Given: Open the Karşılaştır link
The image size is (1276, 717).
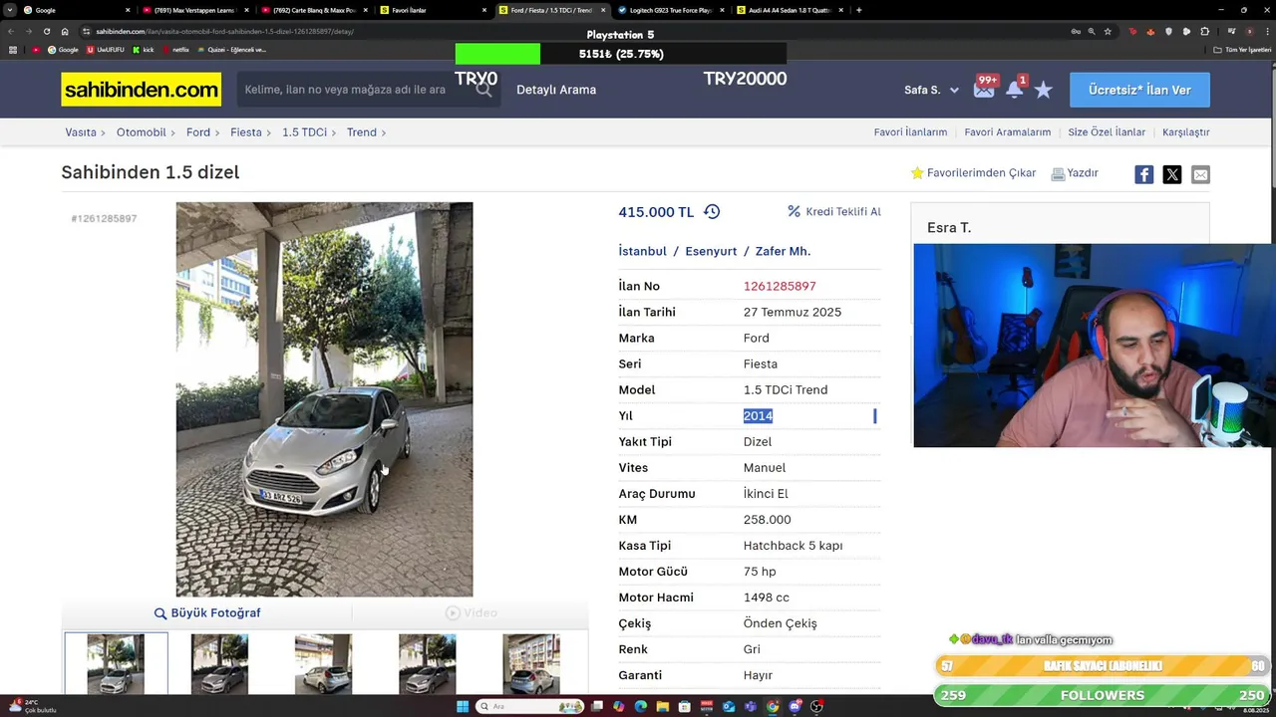Looking at the screenshot, I should tap(1186, 131).
